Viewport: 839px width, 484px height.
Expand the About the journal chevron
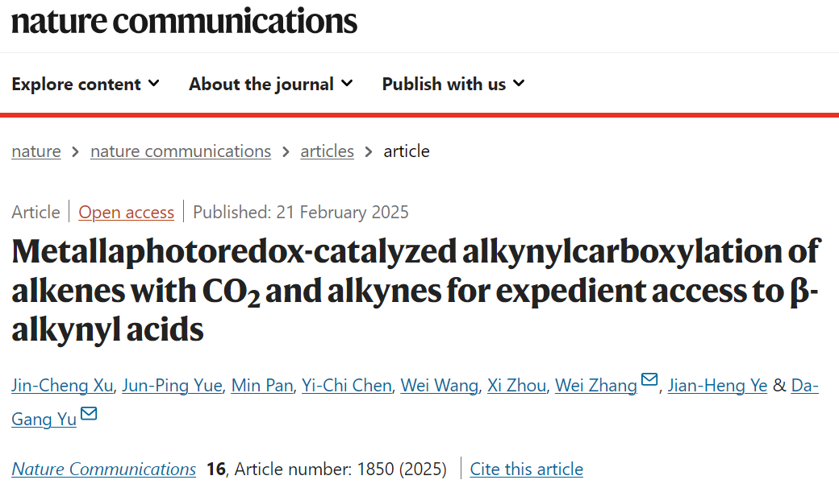pyautogui.click(x=347, y=83)
